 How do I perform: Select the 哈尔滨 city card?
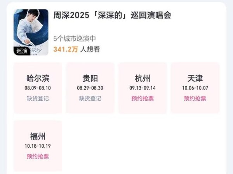pos(38,88)
